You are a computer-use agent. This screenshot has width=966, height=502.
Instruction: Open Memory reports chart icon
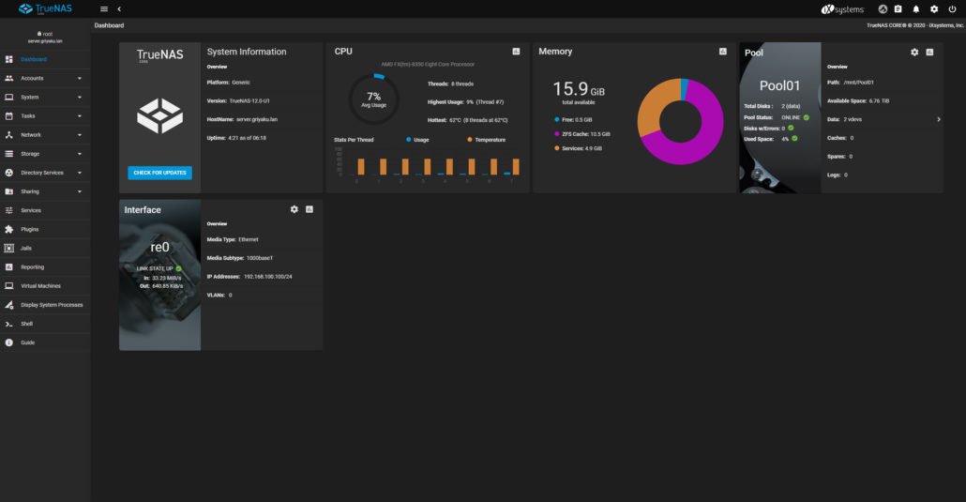722,52
